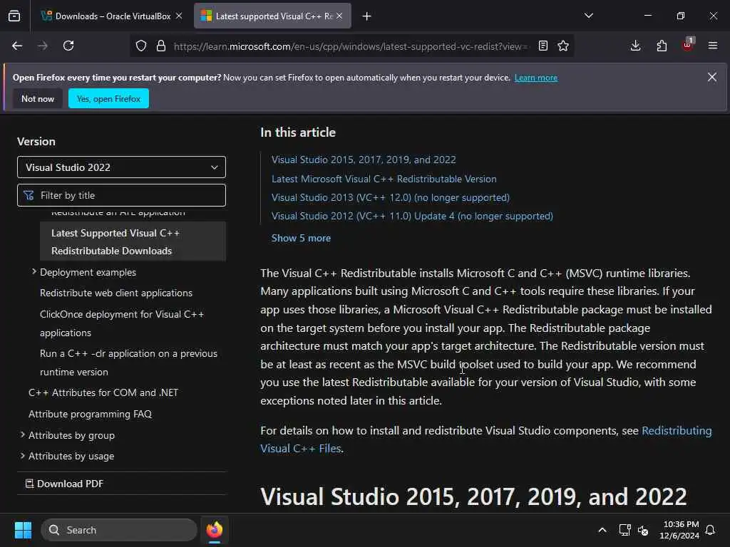
Task: Bookmark this page with the star icon
Action: pyautogui.click(x=563, y=46)
